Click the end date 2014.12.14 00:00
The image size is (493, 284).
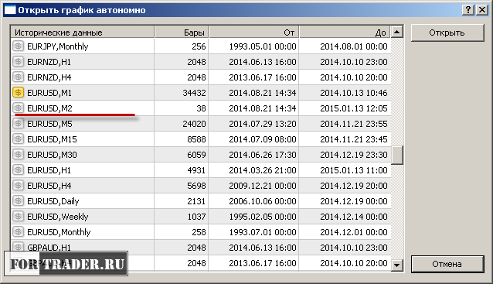point(354,217)
